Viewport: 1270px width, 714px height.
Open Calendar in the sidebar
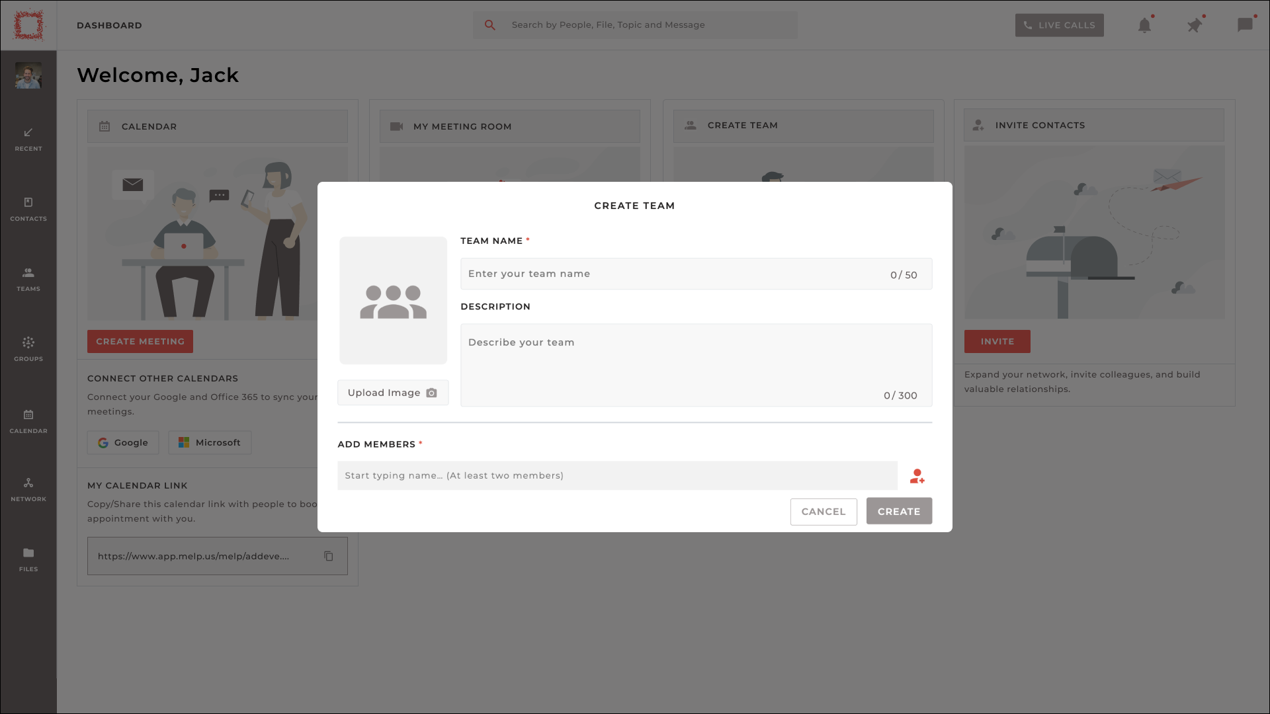[28, 422]
